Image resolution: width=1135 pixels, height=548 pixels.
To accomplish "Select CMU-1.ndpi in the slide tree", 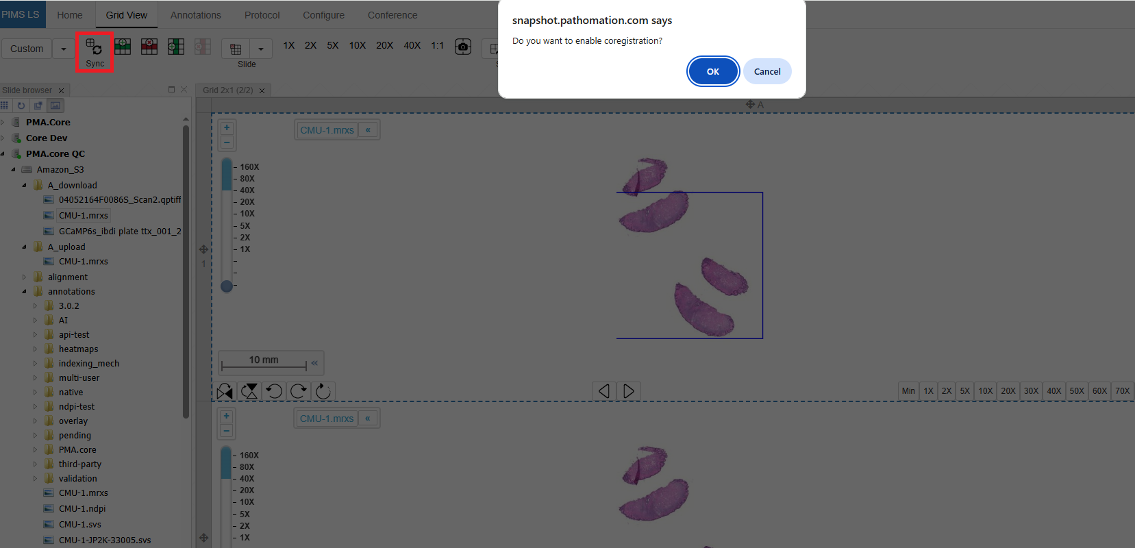I will tap(82, 509).
